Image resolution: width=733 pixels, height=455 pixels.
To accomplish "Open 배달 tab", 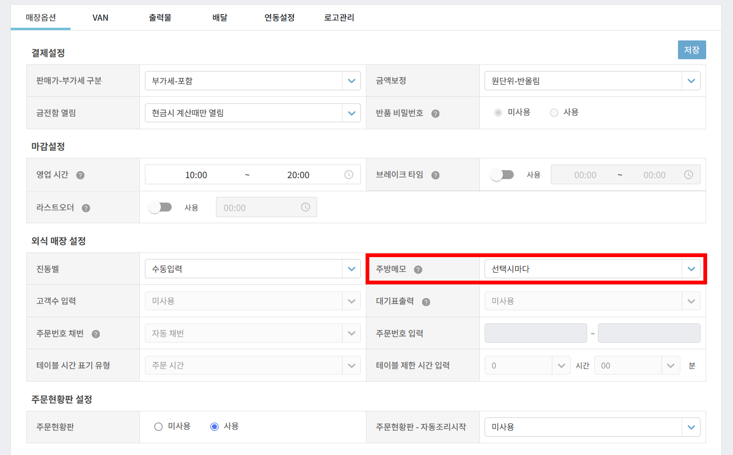I will pyautogui.click(x=220, y=17).
